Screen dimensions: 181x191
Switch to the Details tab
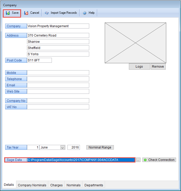click(9, 185)
